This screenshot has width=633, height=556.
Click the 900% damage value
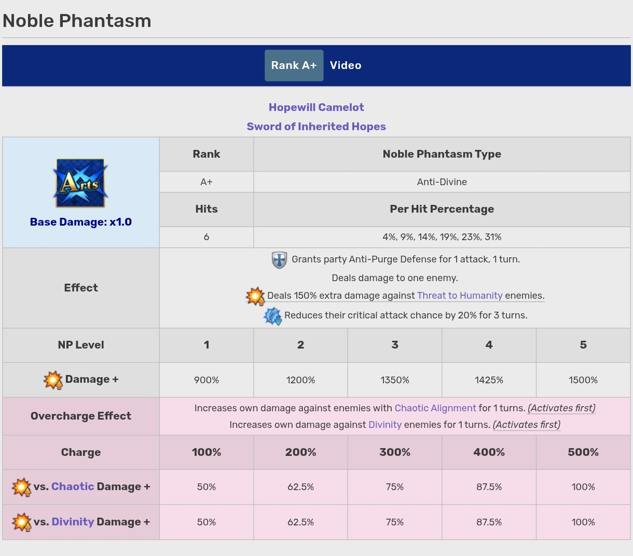(x=207, y=380)
